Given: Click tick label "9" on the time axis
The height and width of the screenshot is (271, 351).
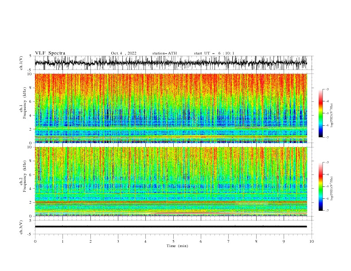Looking at the screenshot, I should [284, 241].
